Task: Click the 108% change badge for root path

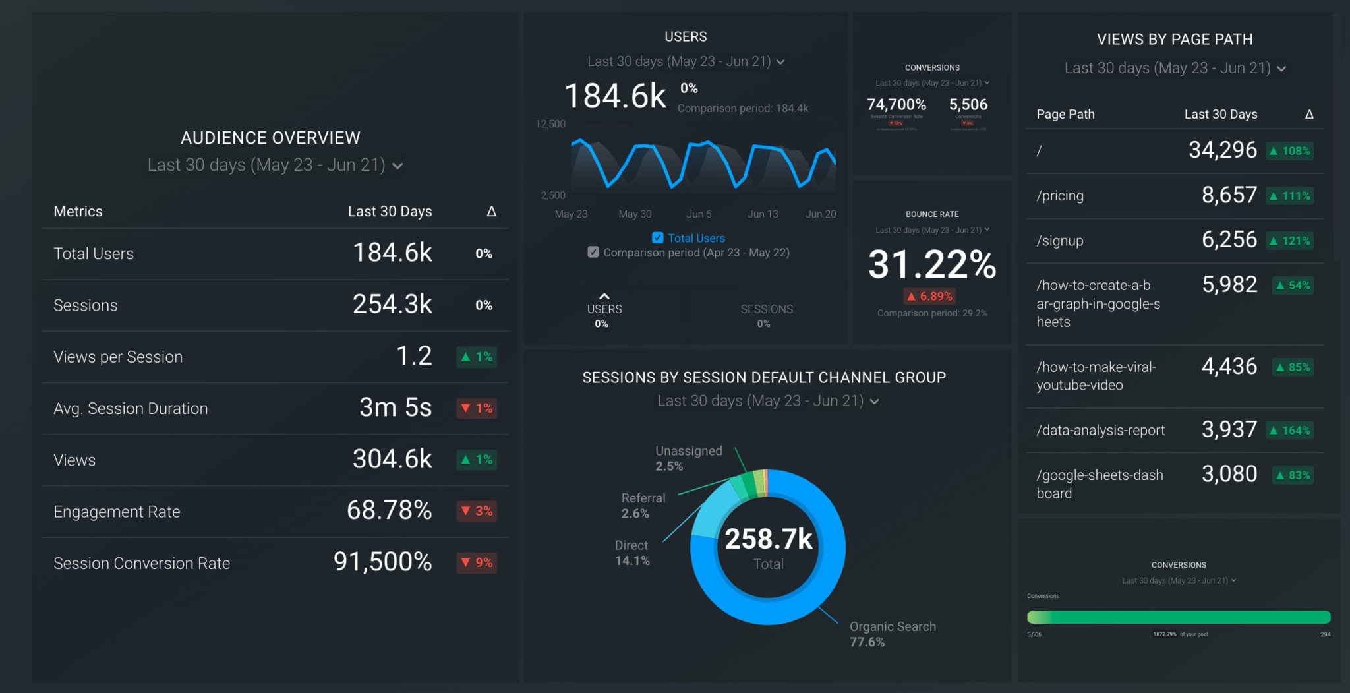Action: [1289, 151]
